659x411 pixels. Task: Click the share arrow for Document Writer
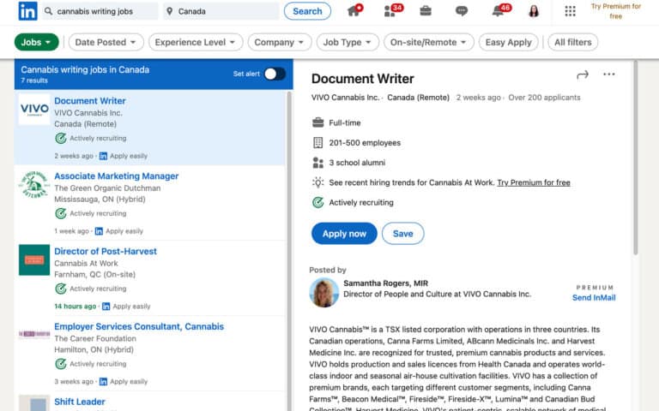[583, 75]
